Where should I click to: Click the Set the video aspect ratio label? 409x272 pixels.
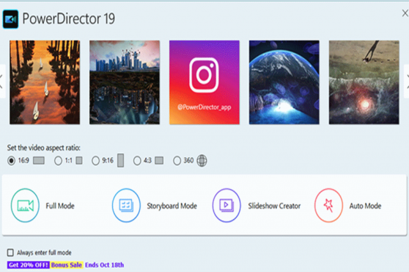click(43, 147)
